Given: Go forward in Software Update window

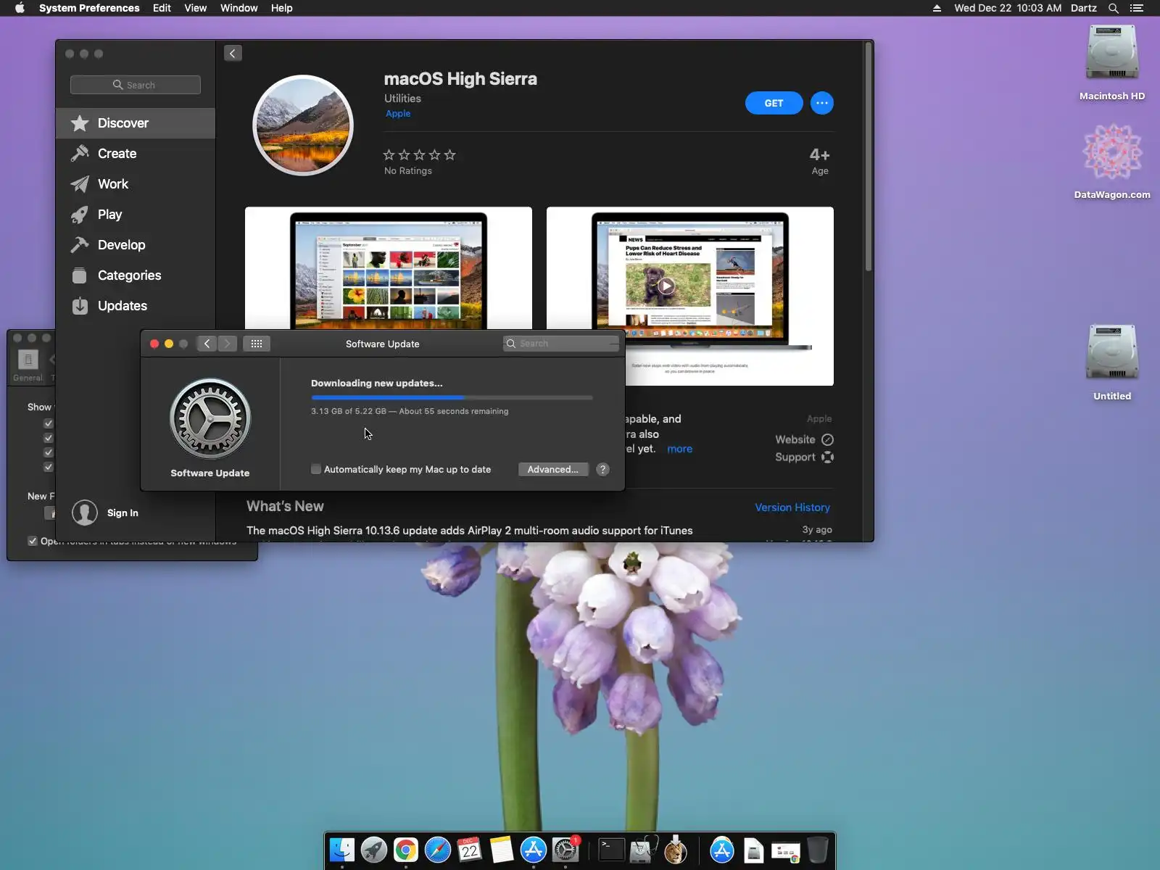Looking at the screenshot, I should 227,344.
